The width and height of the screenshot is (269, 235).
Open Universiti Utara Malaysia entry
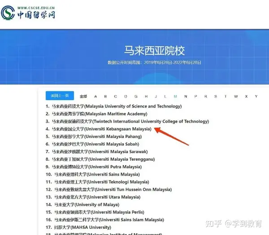[93, 197]
